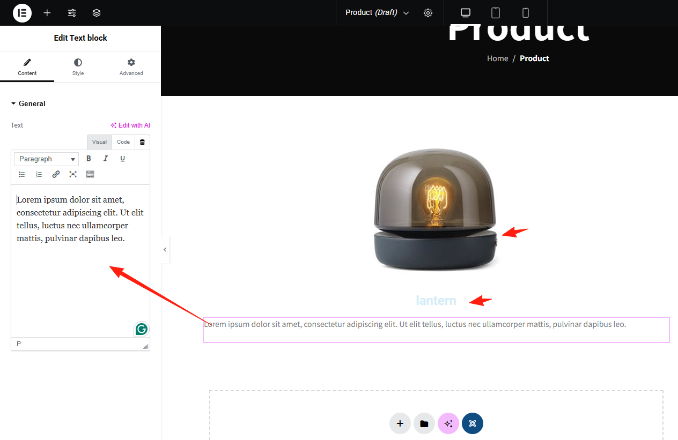Toggle bold formatting in text editor
Viewport: 678px width, 440px height.
[x=89, y=159]
